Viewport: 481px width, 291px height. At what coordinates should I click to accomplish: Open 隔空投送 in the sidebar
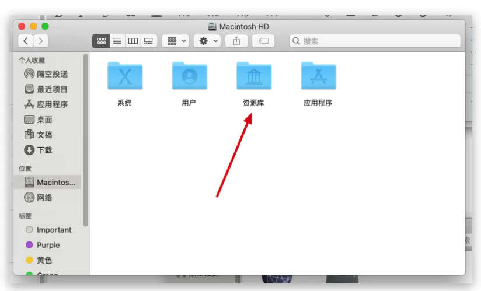tap(47, 74)
